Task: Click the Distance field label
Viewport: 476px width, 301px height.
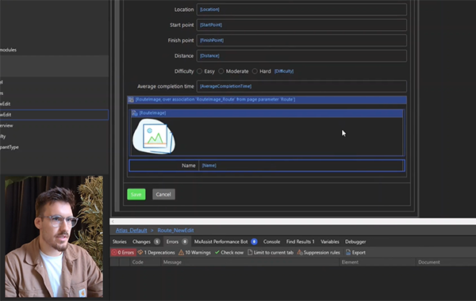Action: click(184, 55)
